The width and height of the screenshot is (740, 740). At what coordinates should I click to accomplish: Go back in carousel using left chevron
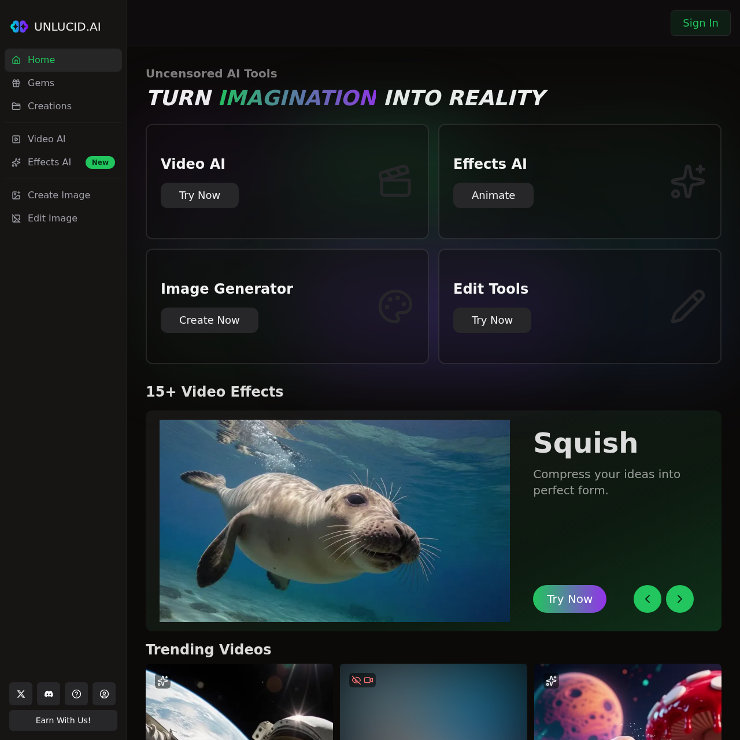647,599
